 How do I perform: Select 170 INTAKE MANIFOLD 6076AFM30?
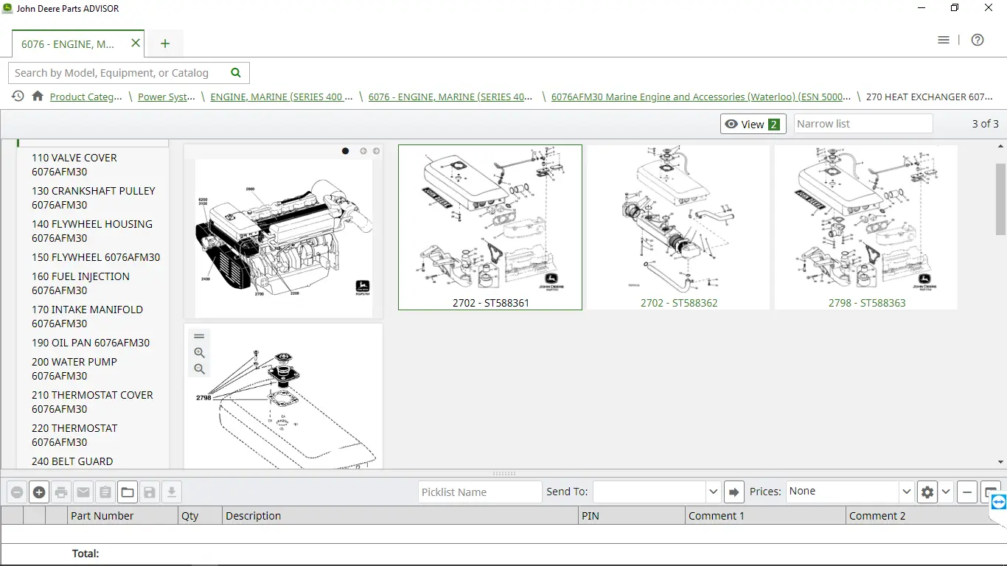[x=87, y=316]
